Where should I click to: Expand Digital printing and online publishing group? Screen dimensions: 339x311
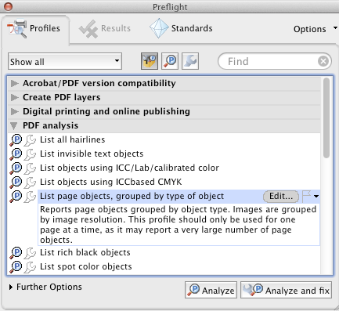pyautogui.click(x=14, y=112)
